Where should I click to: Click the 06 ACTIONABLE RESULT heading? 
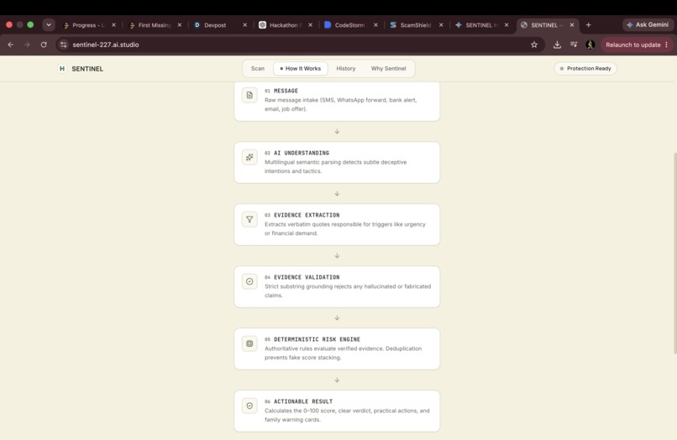click(298, 401)
